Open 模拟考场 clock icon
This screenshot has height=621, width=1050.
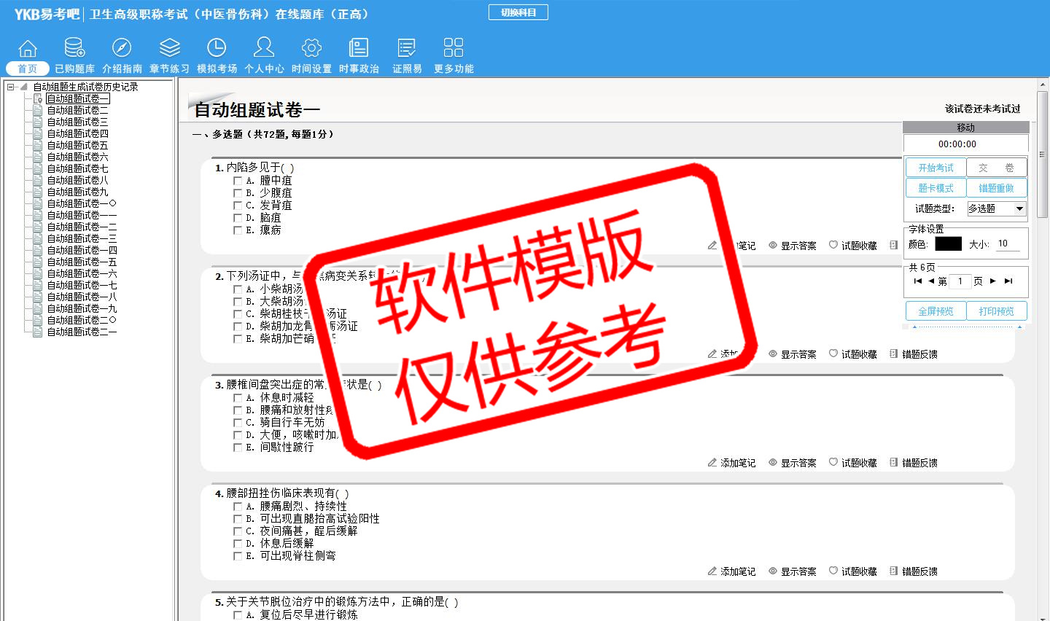217,48
